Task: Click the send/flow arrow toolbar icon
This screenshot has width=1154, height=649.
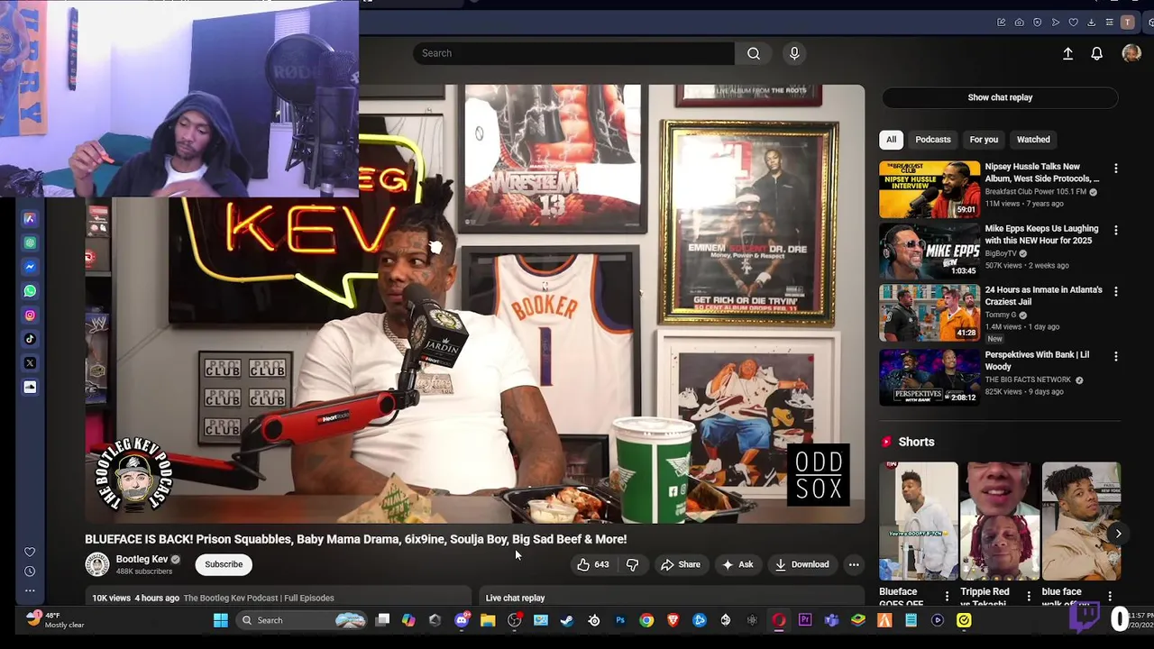Action: coord(1055,23)
